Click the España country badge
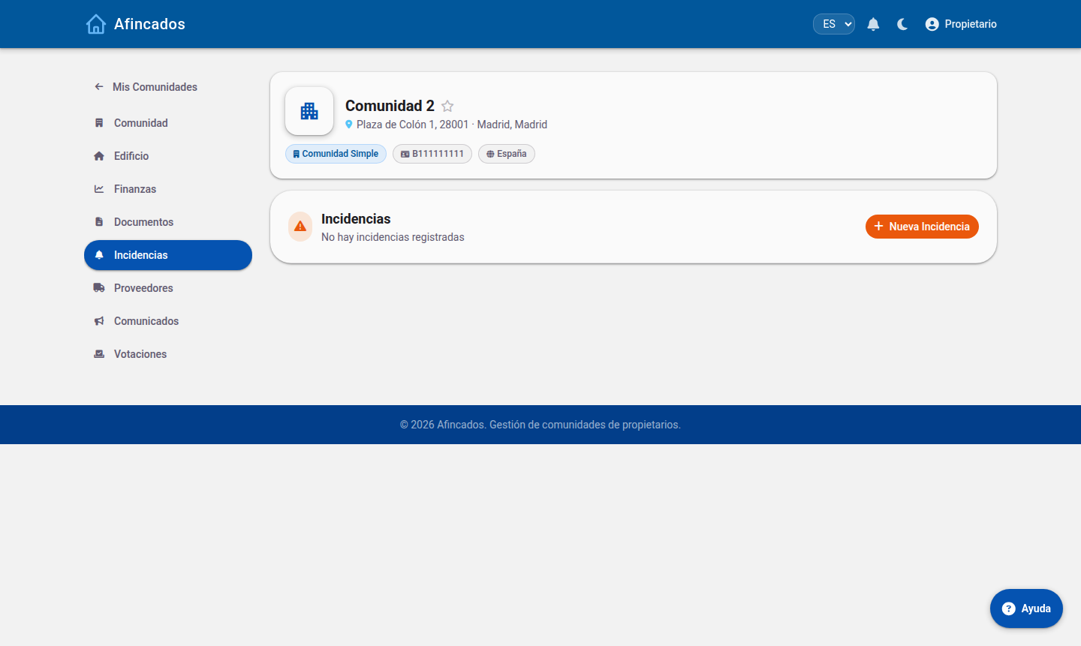The image size is (1081, 646). [x=507, y=154]
